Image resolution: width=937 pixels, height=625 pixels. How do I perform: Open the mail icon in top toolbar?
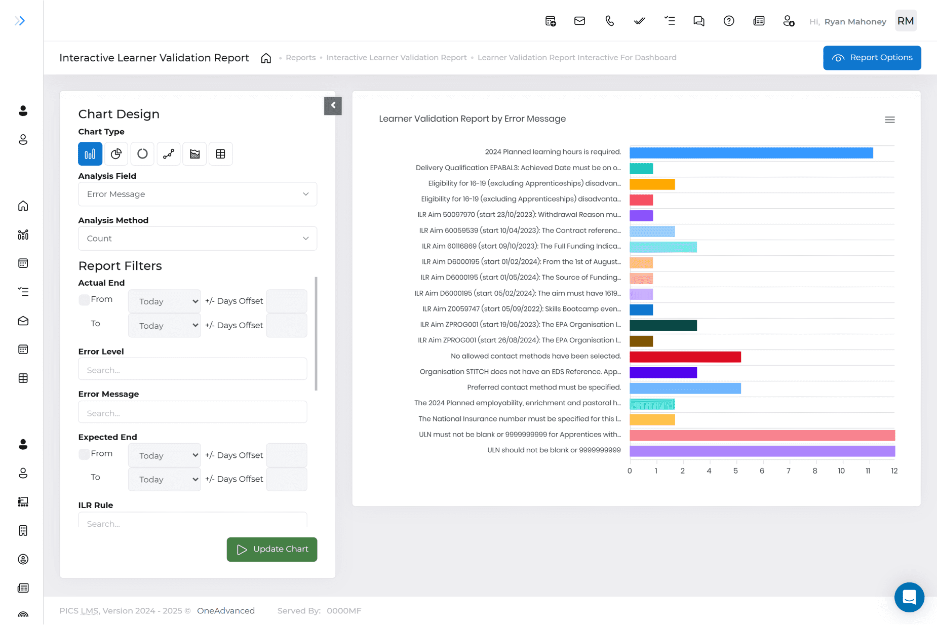tap(579, 21)
